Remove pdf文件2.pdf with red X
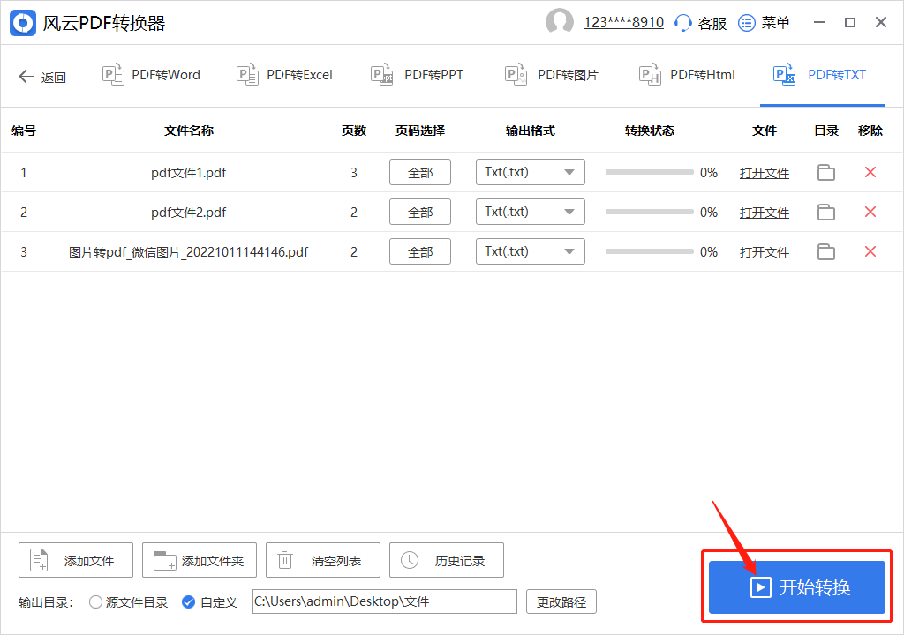Image resolution: width=904 pixels, height=635 pixels. 870,212
